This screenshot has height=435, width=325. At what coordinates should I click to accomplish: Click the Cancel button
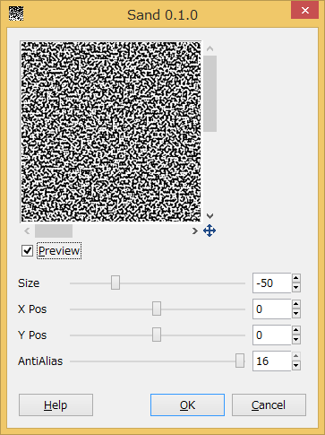269,405
